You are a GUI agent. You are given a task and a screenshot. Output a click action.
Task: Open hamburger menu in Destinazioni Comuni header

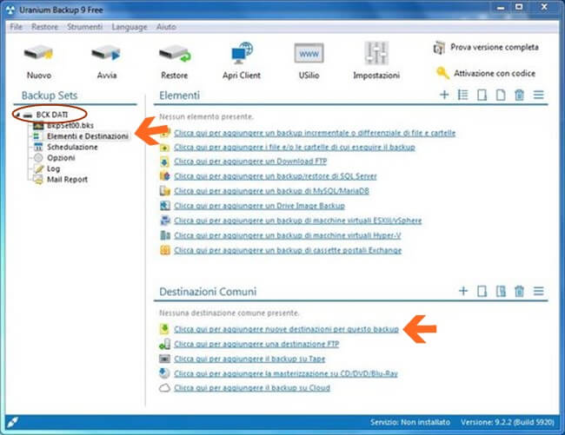pyautogui.click(x=538, y=292)
